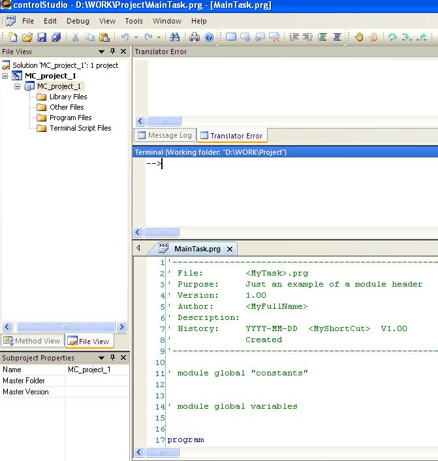The height and width of the screenshot is (461, 438).
Task: Close the MainTask.prg editor tab
Action: click(x=230, y=249)
